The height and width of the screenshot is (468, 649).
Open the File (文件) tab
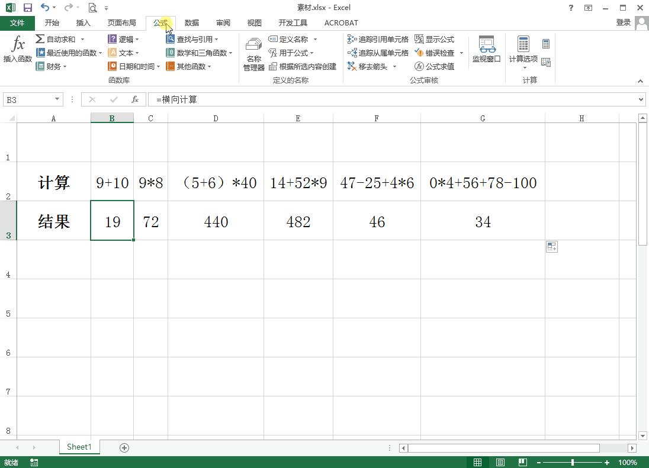tap(17, 22)
